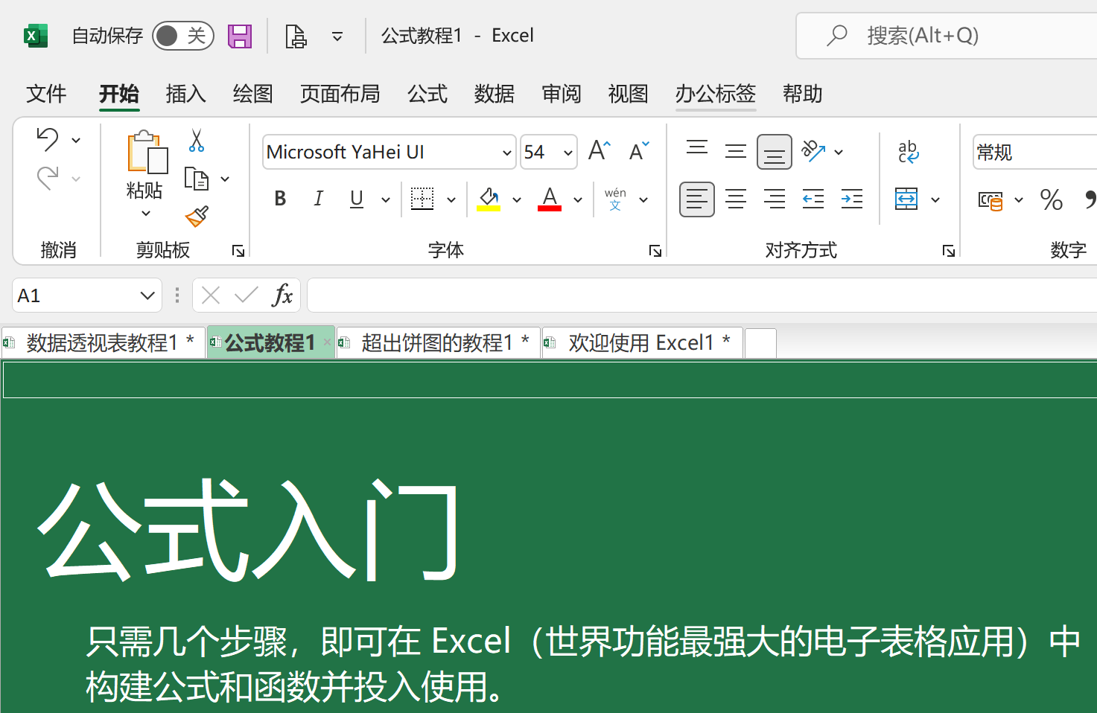Click the Excel app logo

point(35,36)
